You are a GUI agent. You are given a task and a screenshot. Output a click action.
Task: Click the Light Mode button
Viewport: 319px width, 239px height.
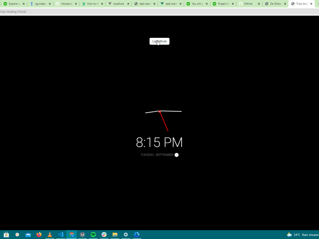(x=159, y=41)
